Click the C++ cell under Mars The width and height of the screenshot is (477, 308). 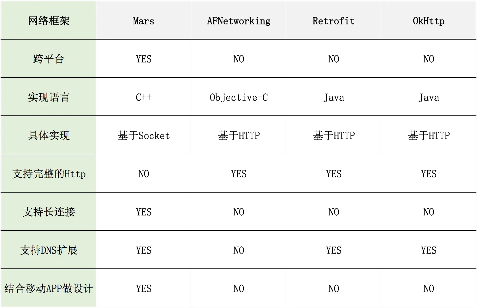143,97
